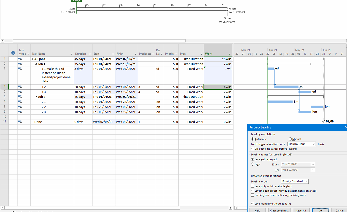Click task mode icon in row 6 Job 2

[x=20, y=97]
